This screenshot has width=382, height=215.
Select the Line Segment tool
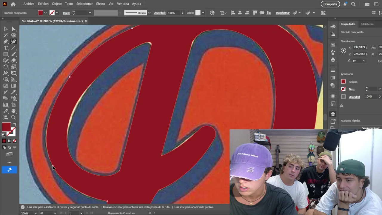tap(13, 48)
